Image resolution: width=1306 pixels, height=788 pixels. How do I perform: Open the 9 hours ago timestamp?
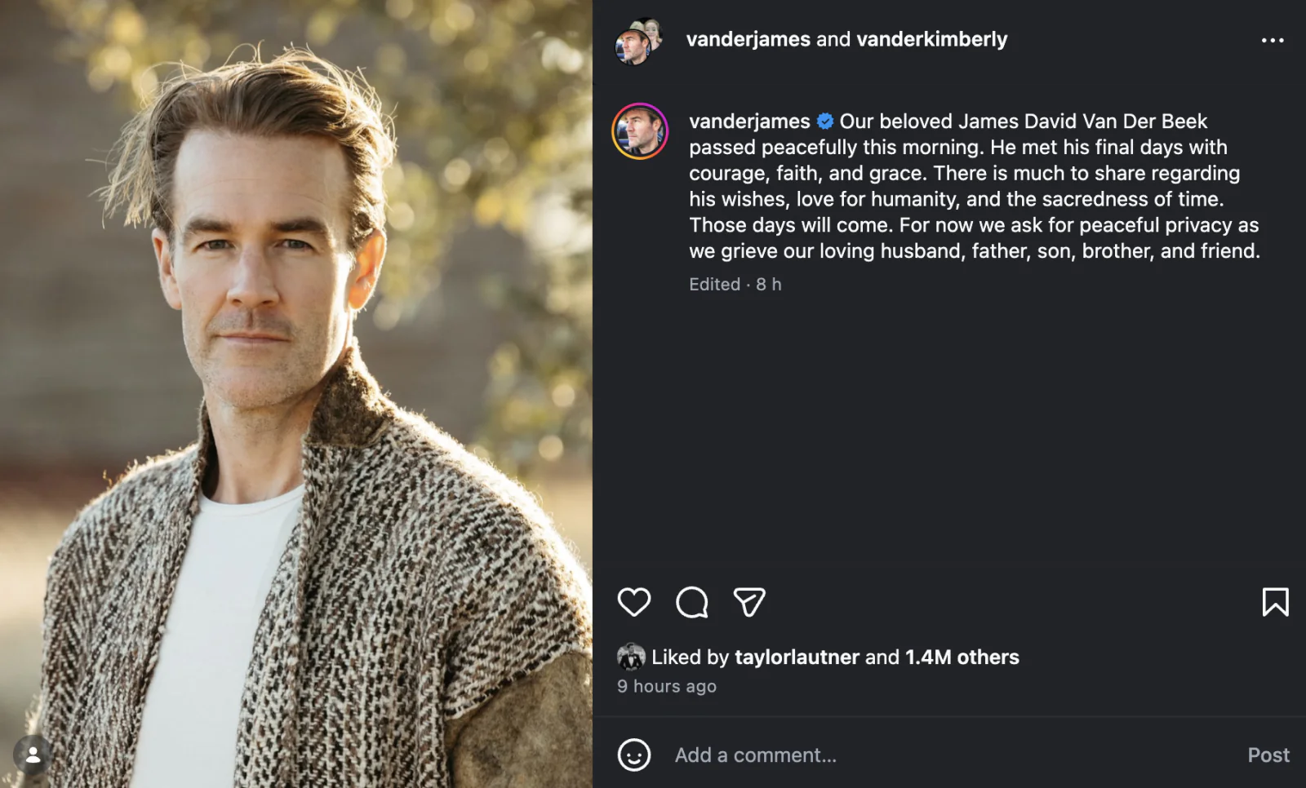click(666, 686)
